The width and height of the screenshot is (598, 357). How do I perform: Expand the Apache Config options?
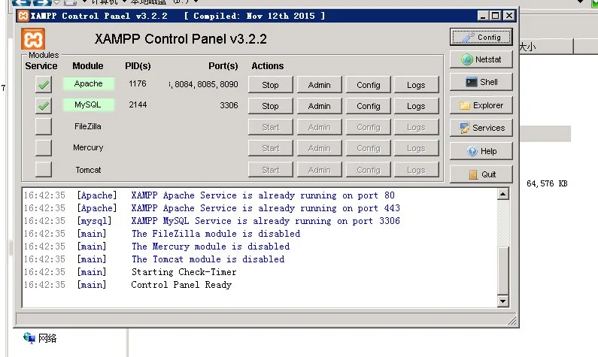[x=368, y=85]
